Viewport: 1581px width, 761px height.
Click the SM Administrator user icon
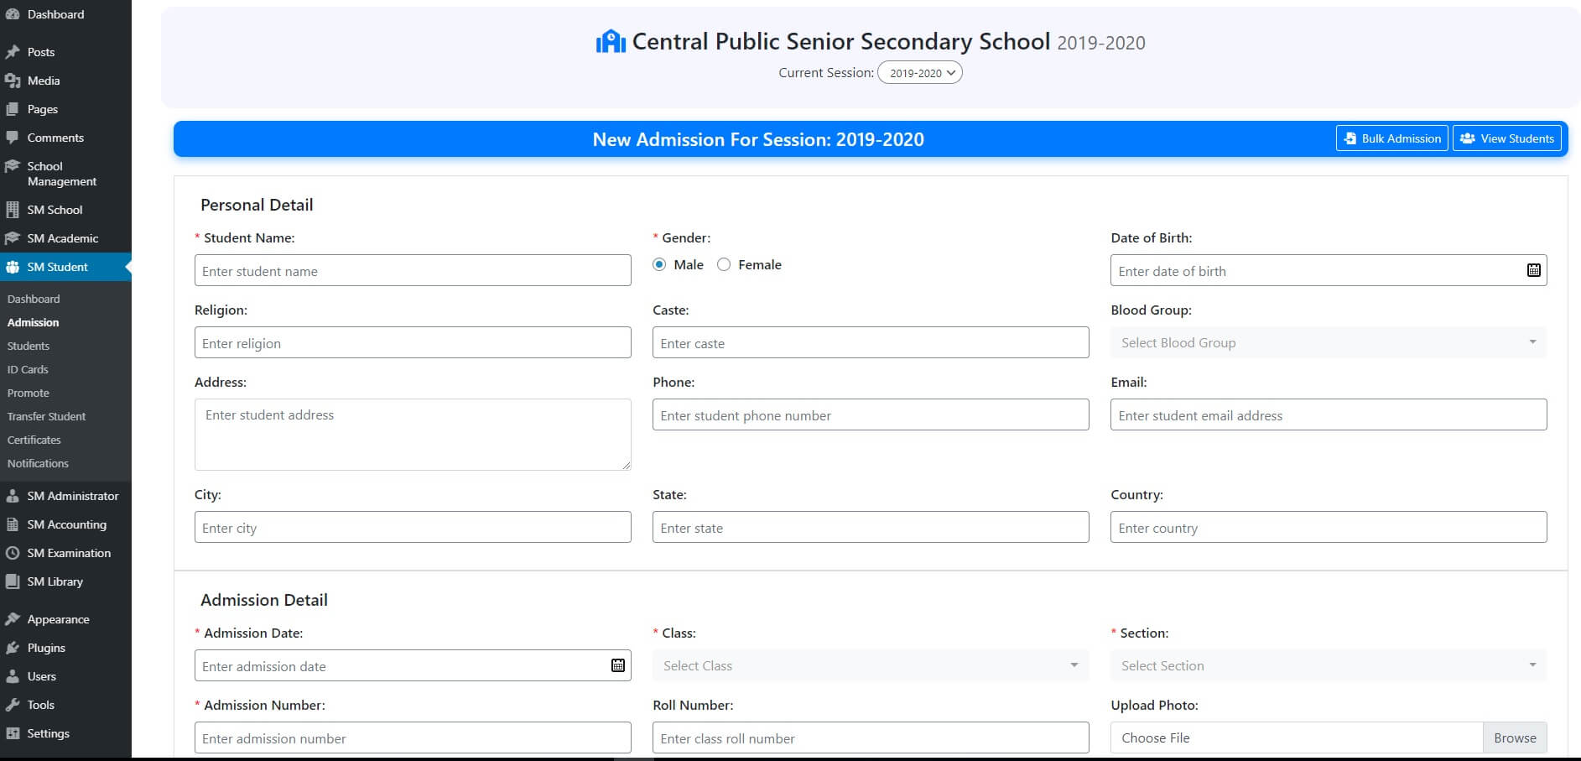tap(13, 496)
